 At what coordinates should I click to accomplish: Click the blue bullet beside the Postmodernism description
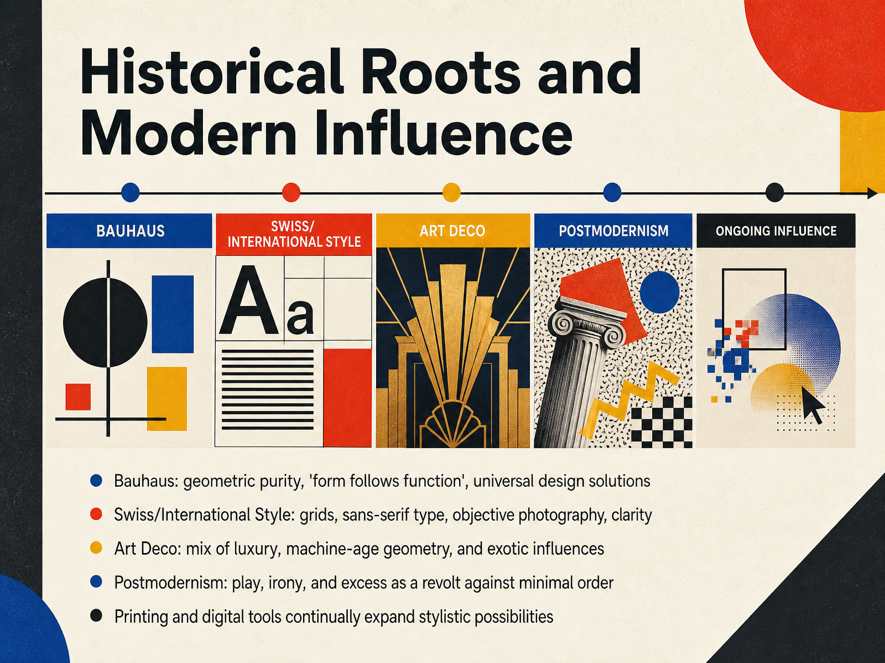[96, 582]
